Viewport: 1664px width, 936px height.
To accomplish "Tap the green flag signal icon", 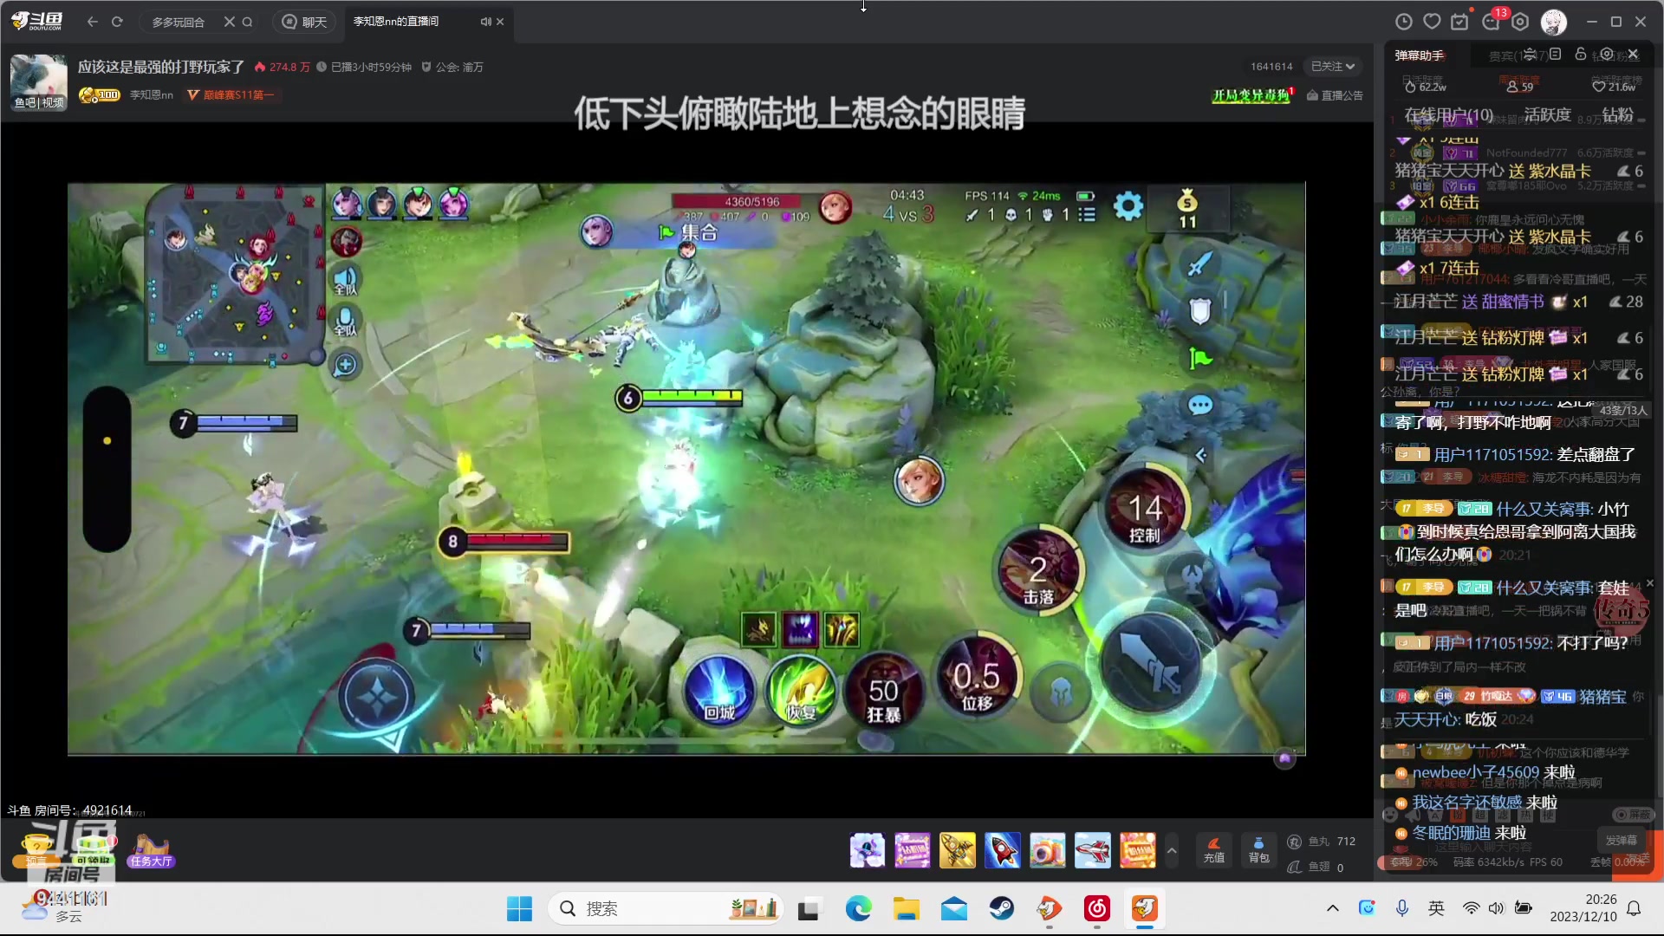I will point(1199,358).
